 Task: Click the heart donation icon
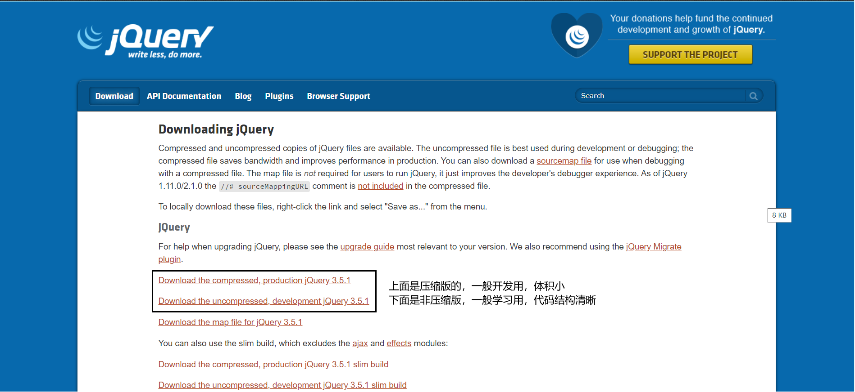coord(577,35)
